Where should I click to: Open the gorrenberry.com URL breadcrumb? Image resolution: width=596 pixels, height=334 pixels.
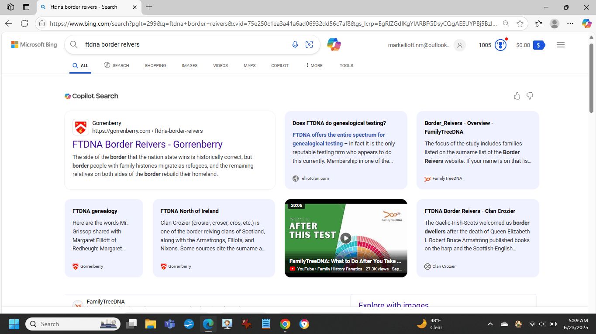[147, 131]
